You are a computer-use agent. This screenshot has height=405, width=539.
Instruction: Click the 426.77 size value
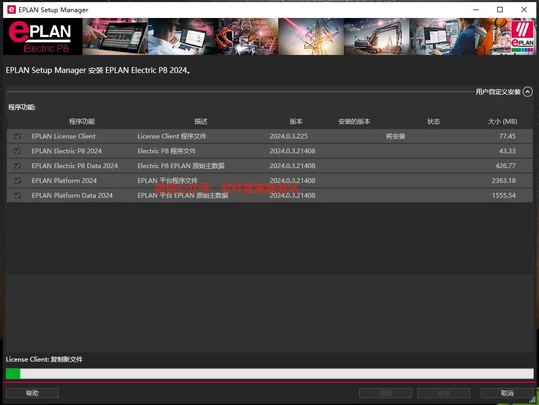tap(505, 166)
